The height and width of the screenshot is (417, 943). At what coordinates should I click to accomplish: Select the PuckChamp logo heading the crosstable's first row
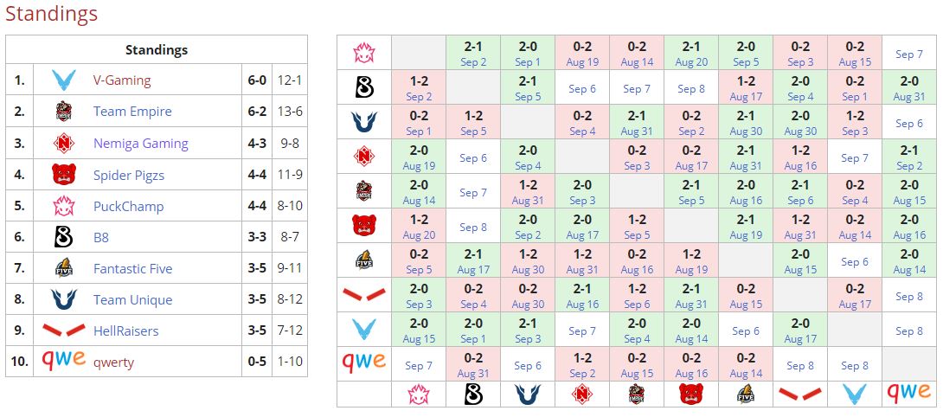tap(363, 53)
